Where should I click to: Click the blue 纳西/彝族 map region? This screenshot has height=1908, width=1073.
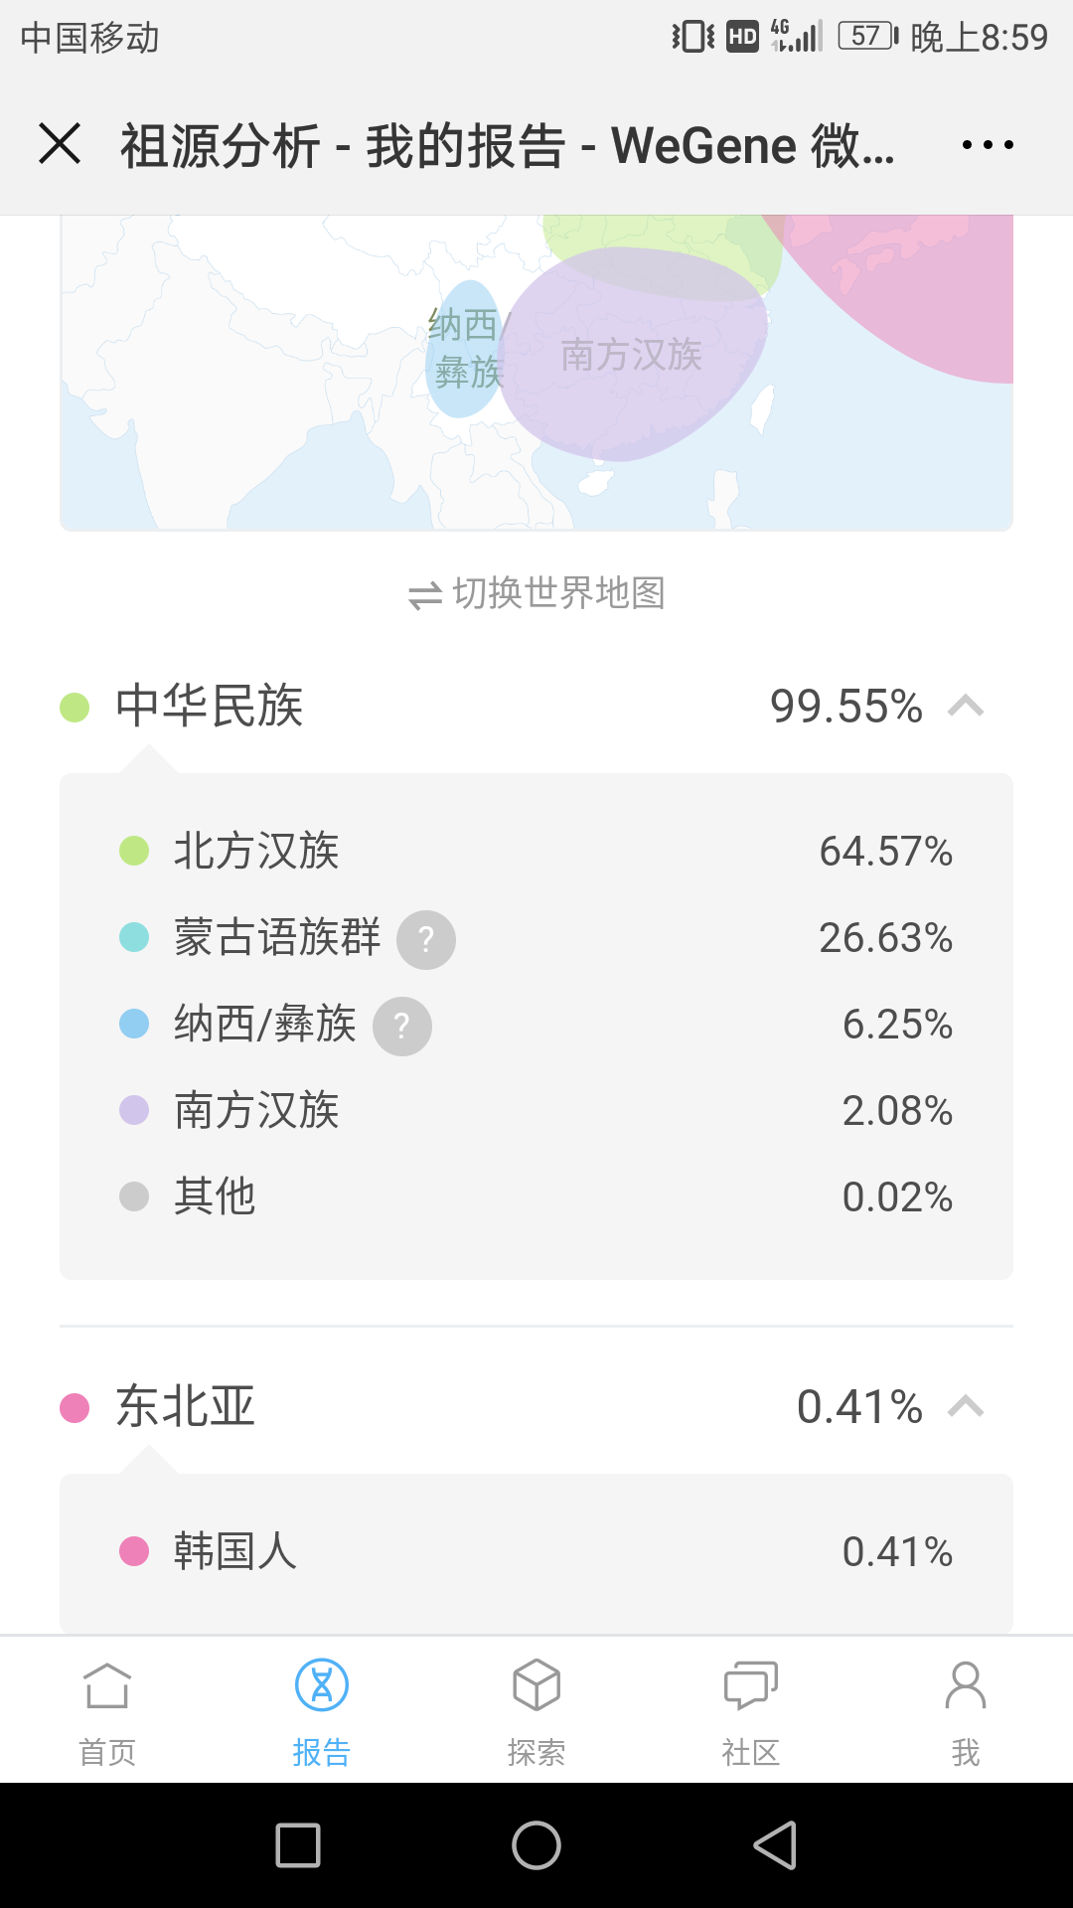pyautogui.click(x=465, y=349)
